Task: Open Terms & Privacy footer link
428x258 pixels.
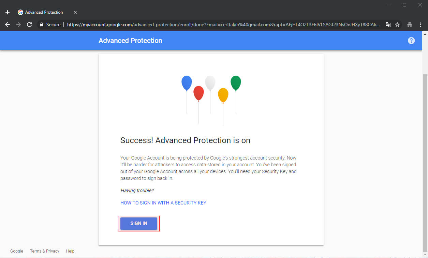Action: pos(45,251)
